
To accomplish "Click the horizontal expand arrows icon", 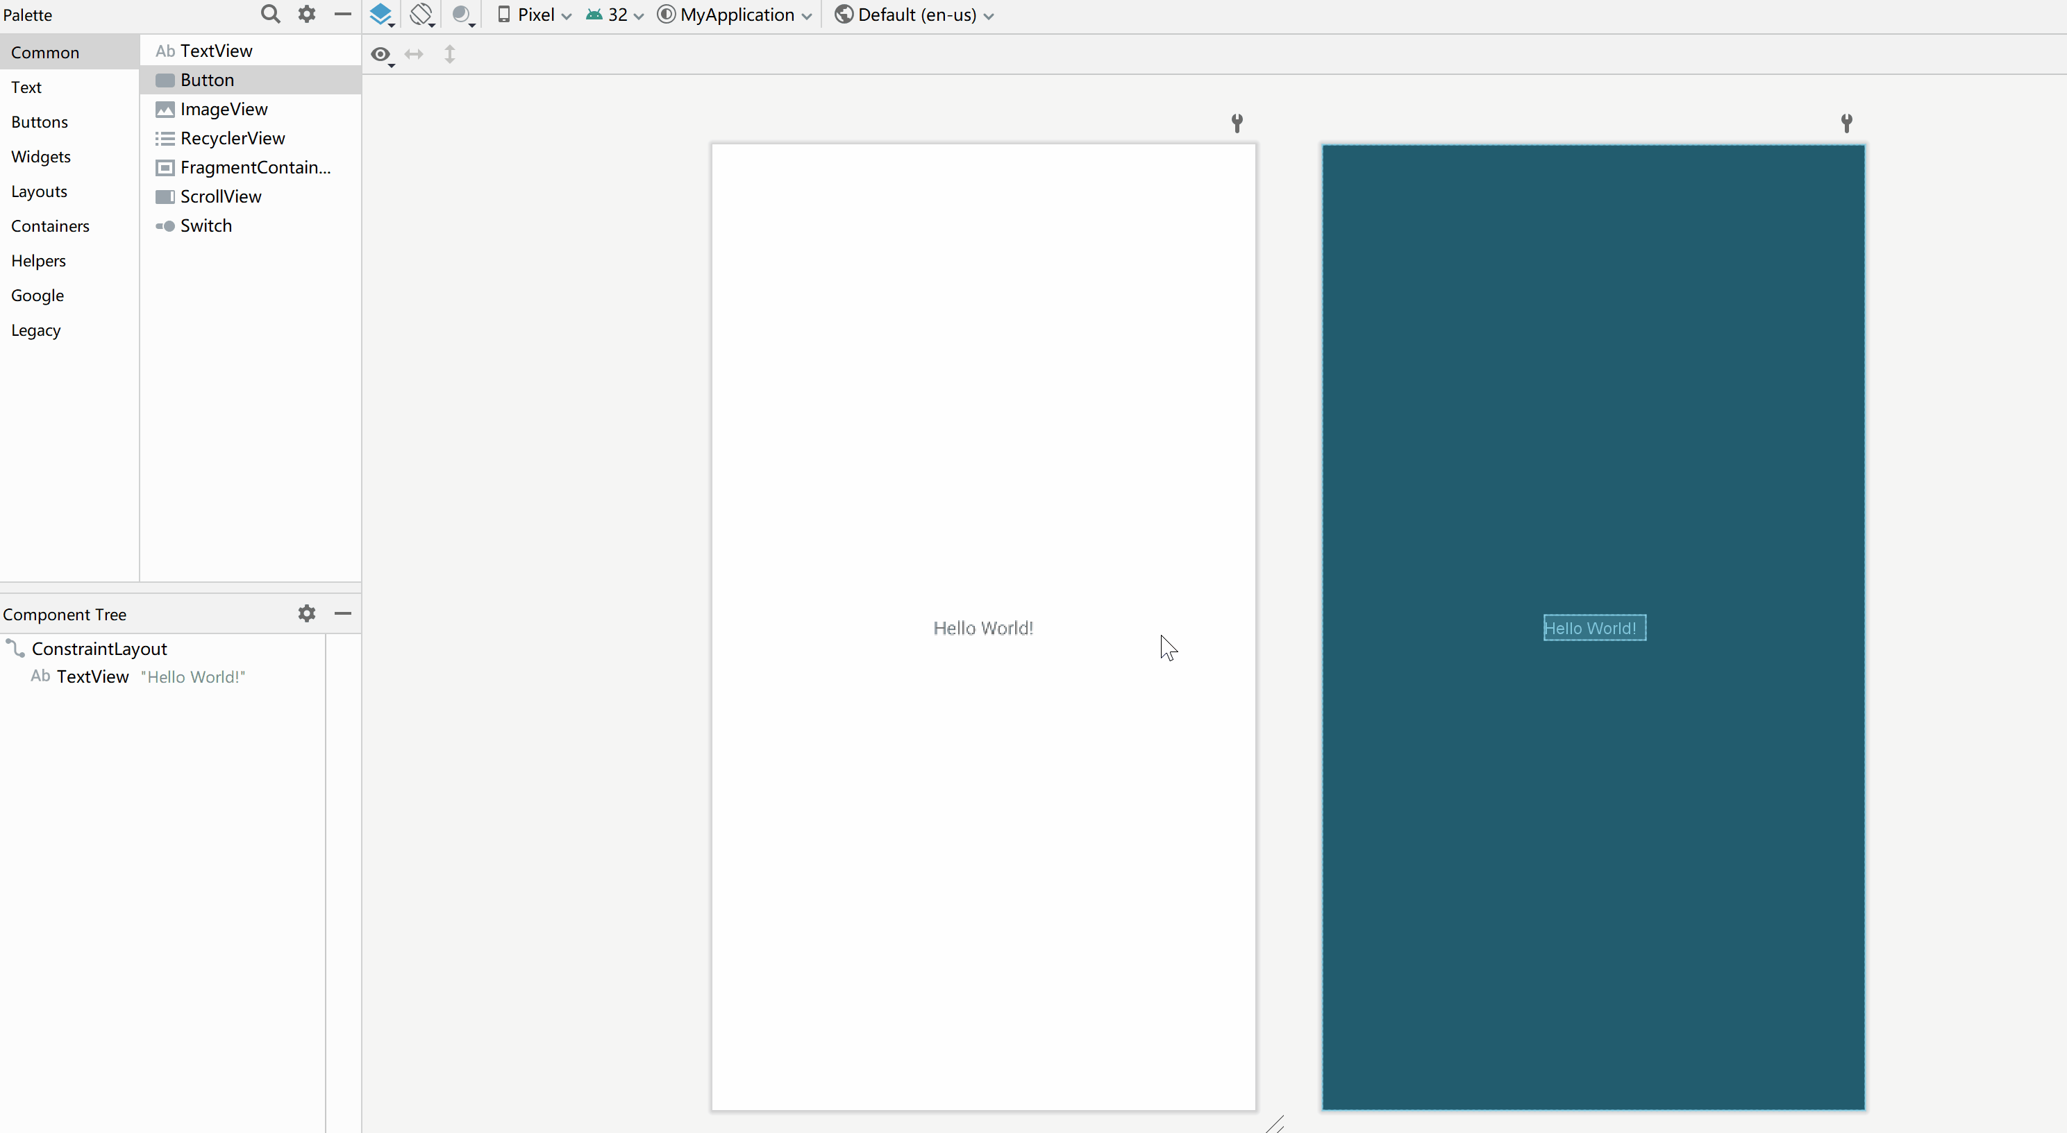I will point(414,55).
